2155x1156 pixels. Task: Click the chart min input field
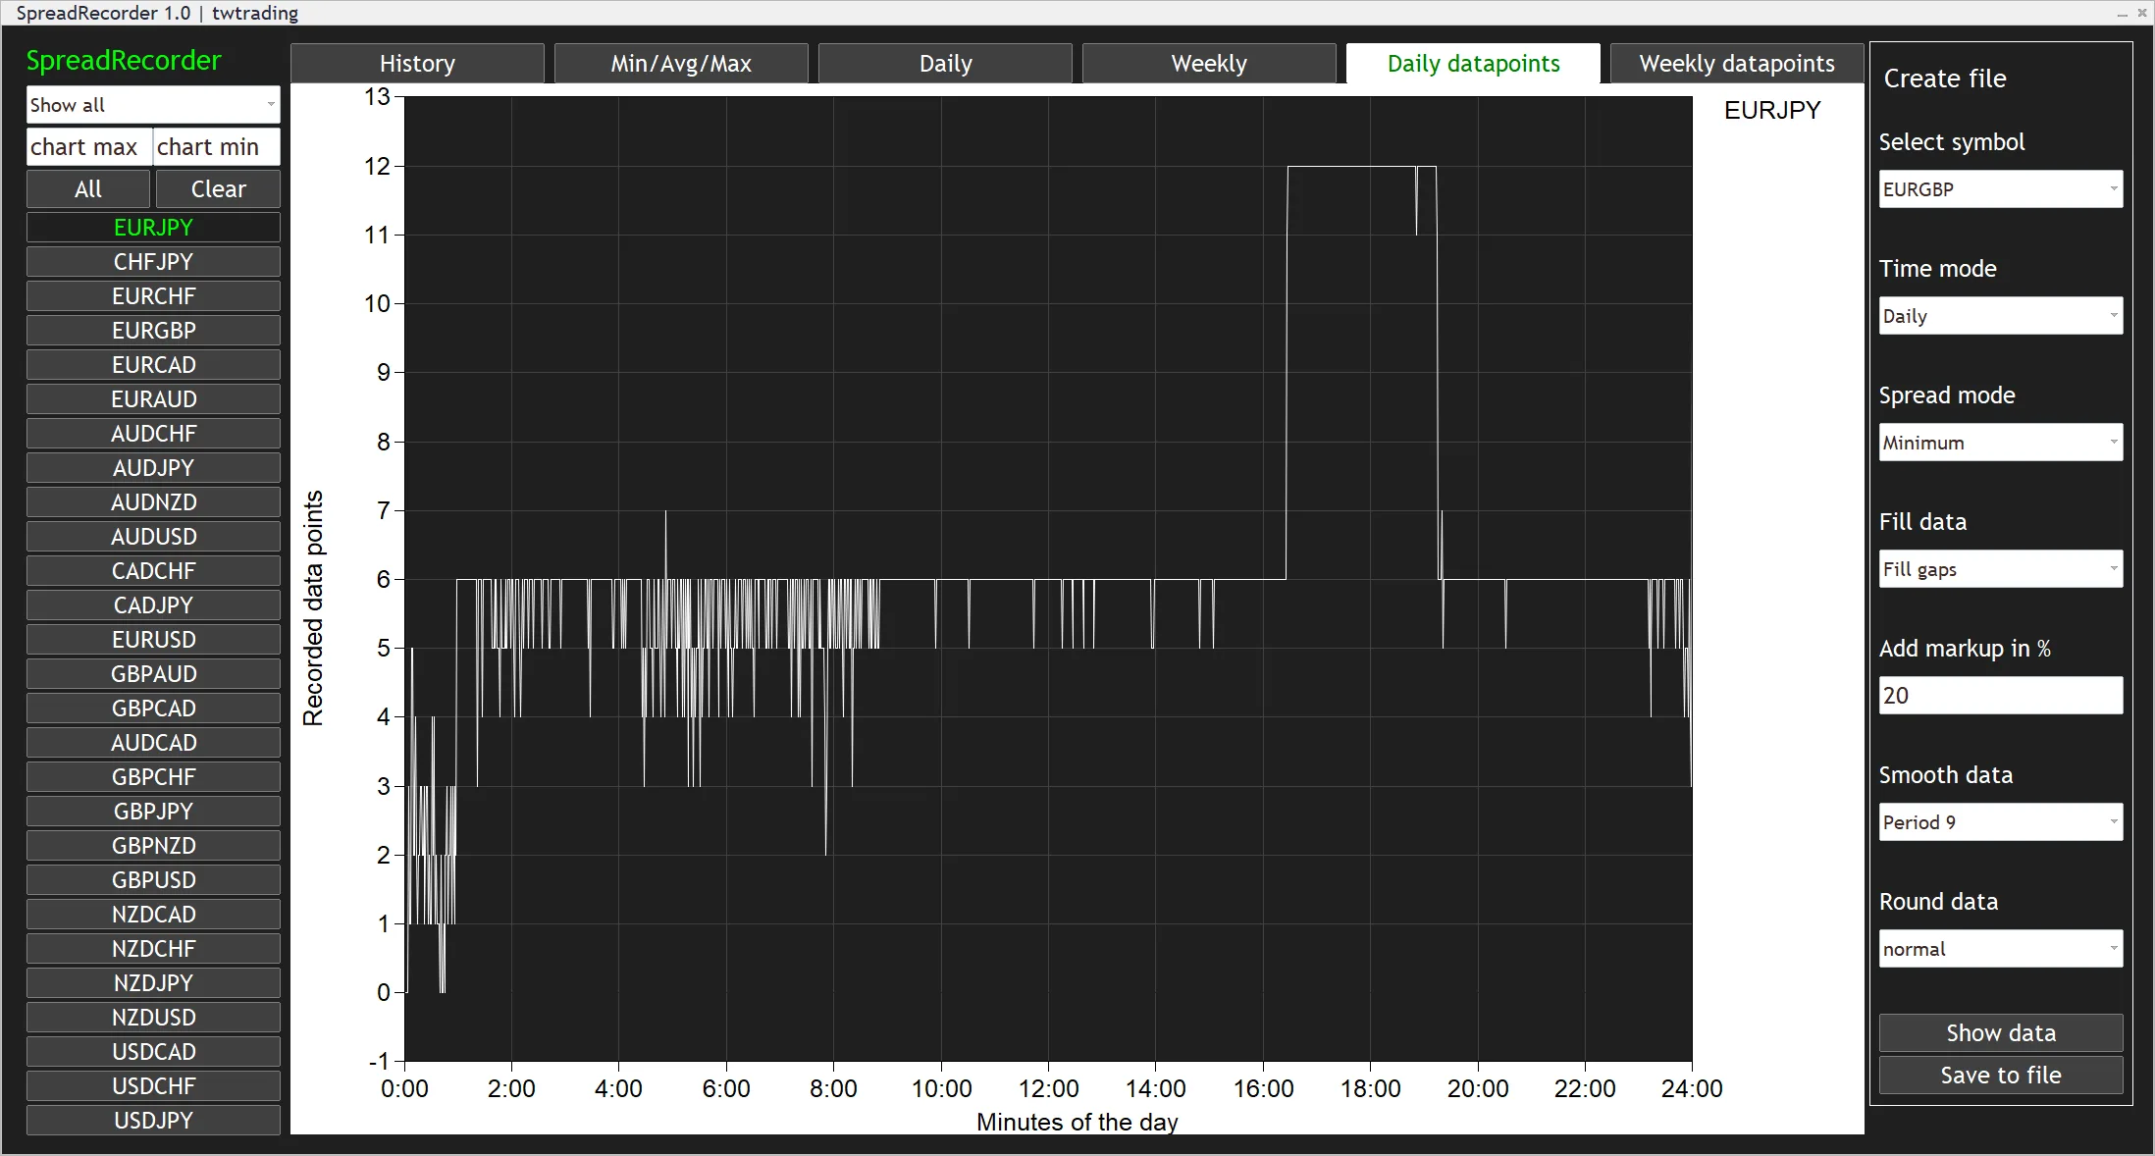pyautogui.click(x=217, y=147)
